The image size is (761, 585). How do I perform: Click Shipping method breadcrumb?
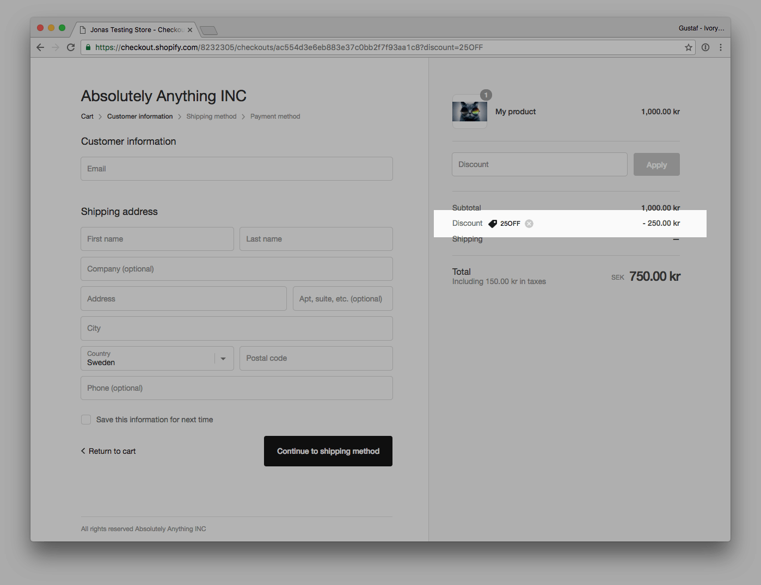coord(211,116)
